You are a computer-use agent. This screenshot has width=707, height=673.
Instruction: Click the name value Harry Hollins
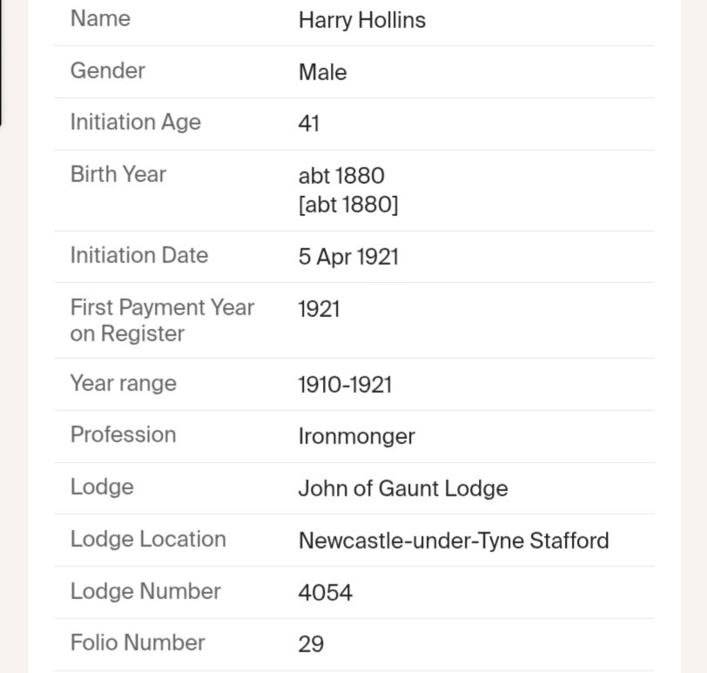[x=361, y=20]
